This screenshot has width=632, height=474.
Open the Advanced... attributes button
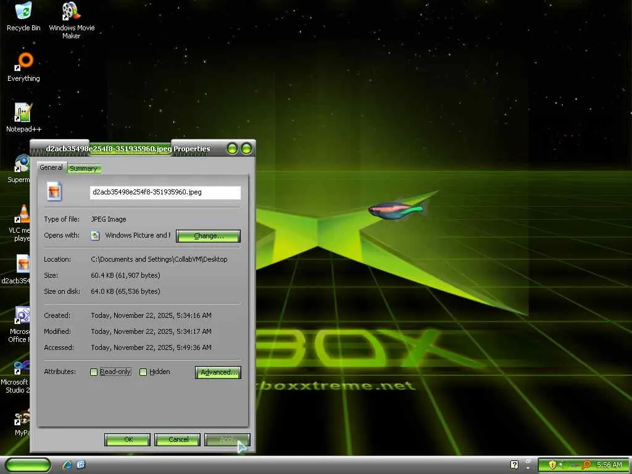pyautogui.click(x=218, y=372)
